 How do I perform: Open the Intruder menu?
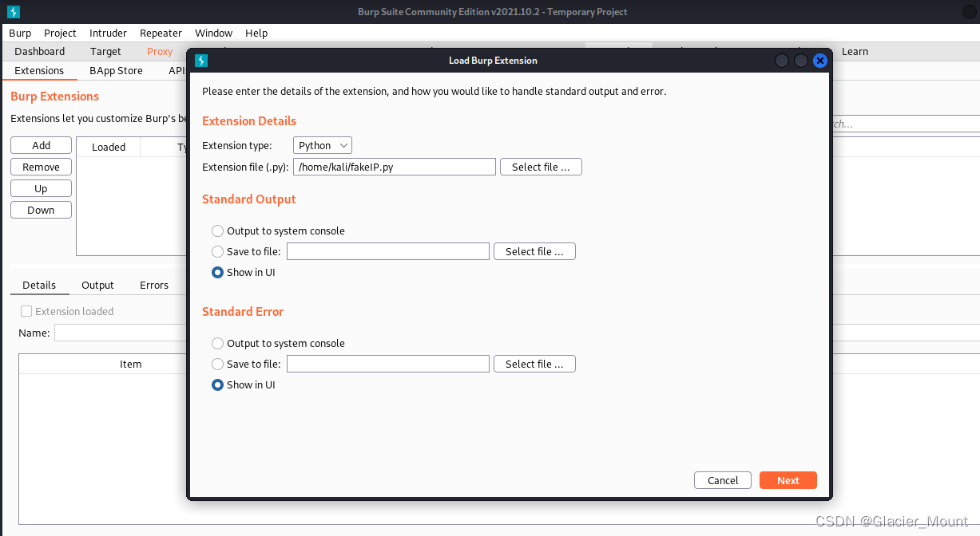(x=108, y=33)
